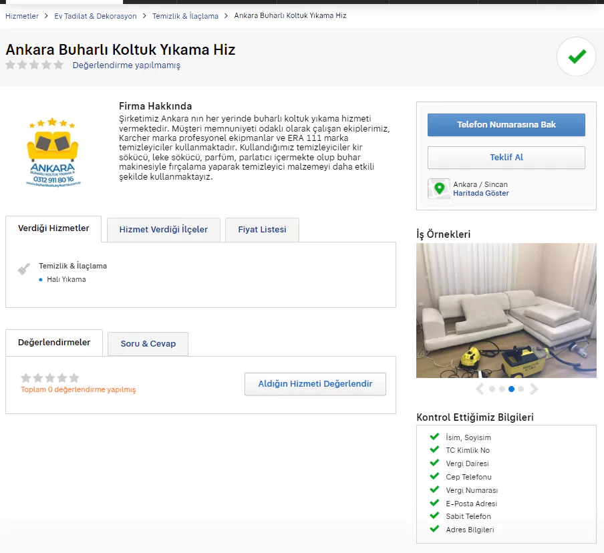Click the paintbrush icon beside Temizlik & İlaçlama
Screen dimensions: 604x553
point(24,269)
